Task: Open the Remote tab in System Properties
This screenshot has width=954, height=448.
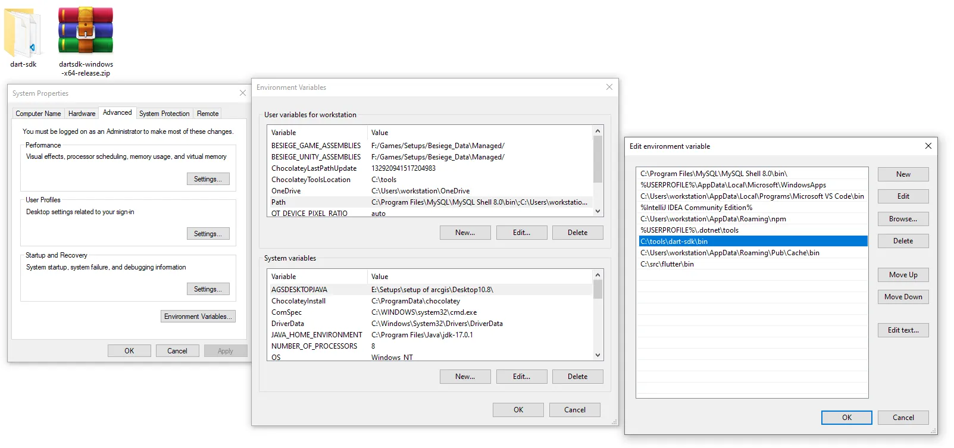Action: [x=208, y=114]
